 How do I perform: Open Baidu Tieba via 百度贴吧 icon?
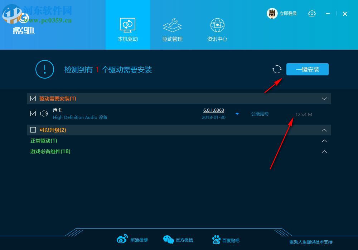216,239
